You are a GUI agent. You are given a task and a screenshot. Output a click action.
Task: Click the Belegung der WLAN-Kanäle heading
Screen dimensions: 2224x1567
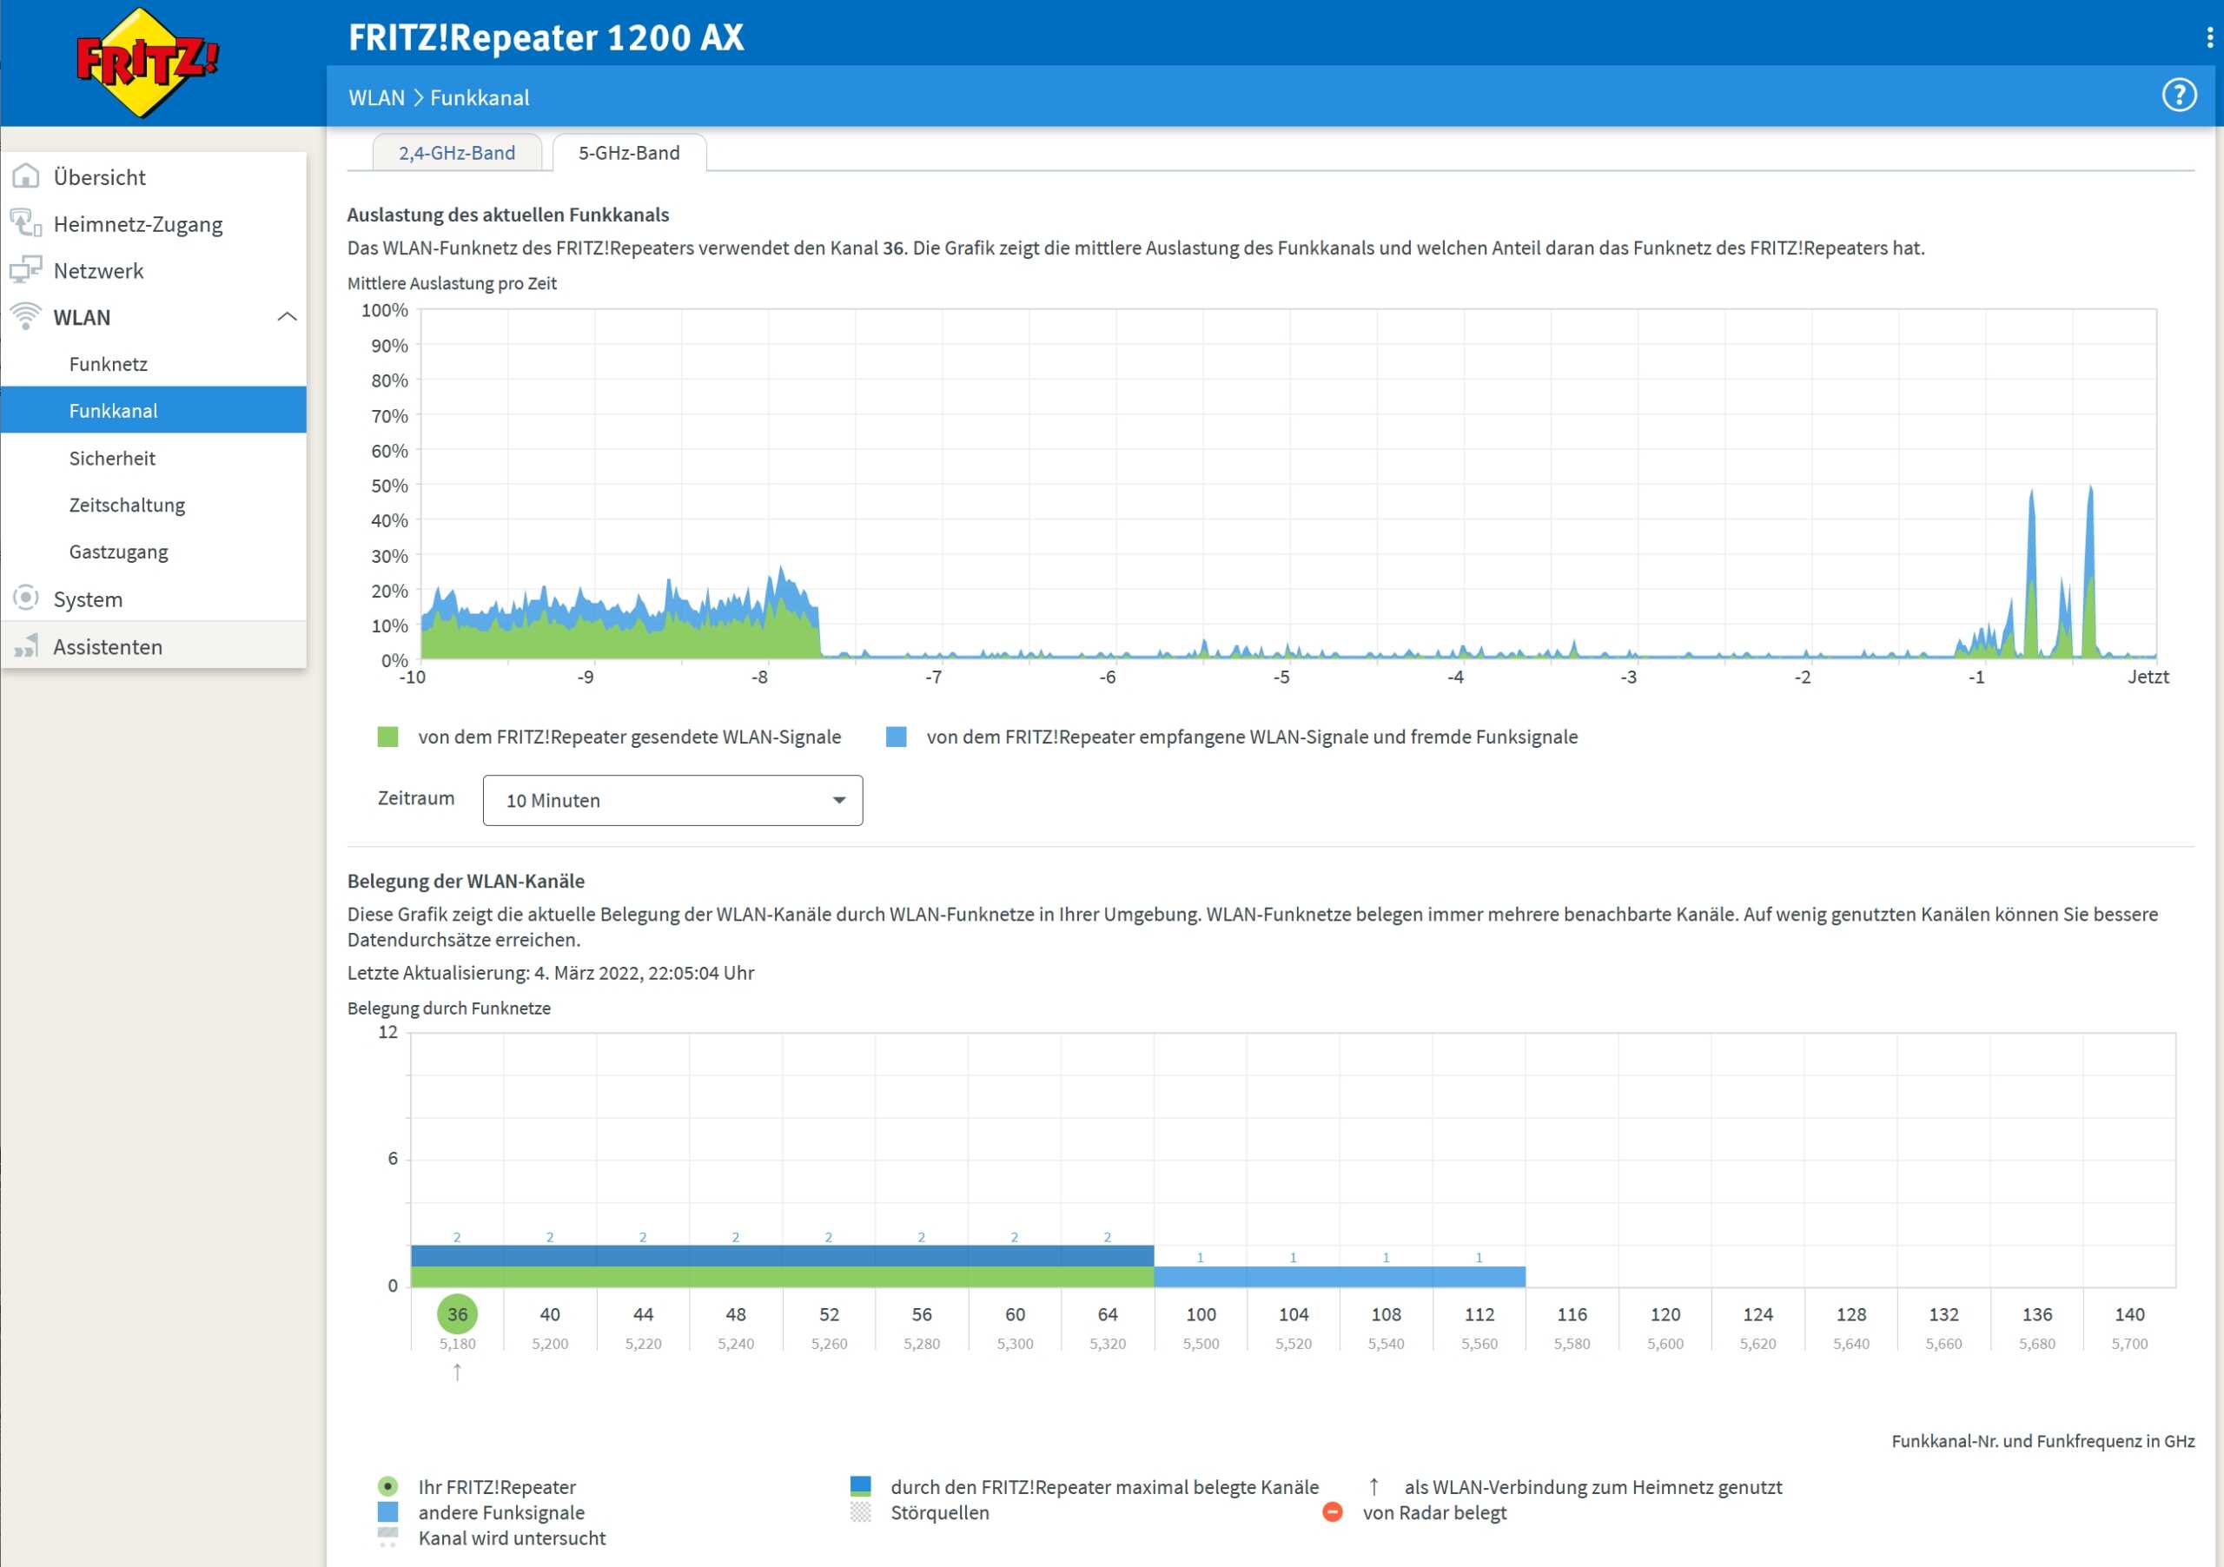[466, 880]
